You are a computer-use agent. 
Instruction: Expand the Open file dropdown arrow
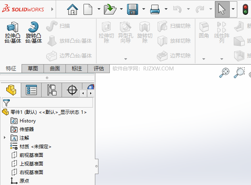click(x=121, y=9)
